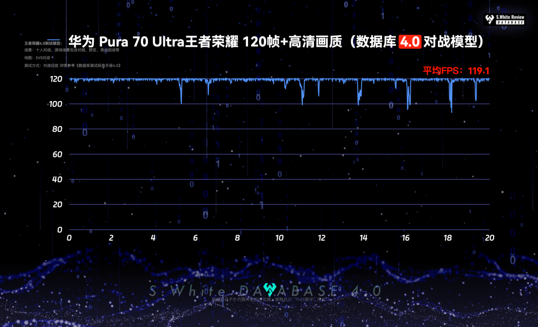The width and height of the screenshot is (538, 327).
Task: Click the deepest FPS dip just after minute 18
Action: [x=451, y=96]
